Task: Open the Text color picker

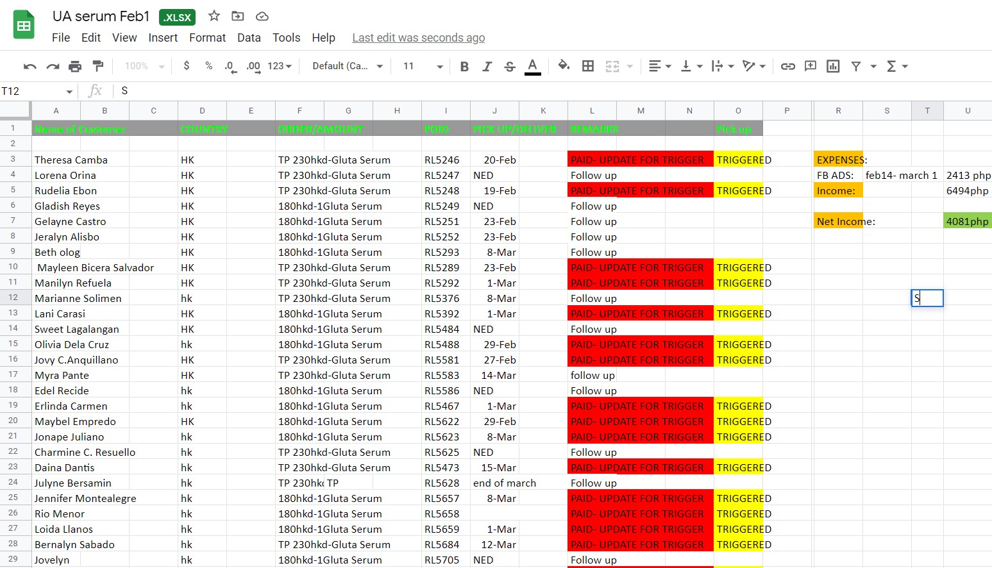Action: (x=532, y=66)
